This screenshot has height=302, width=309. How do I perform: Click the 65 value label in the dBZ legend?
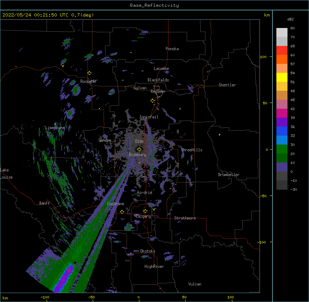(x=293, y=46)
